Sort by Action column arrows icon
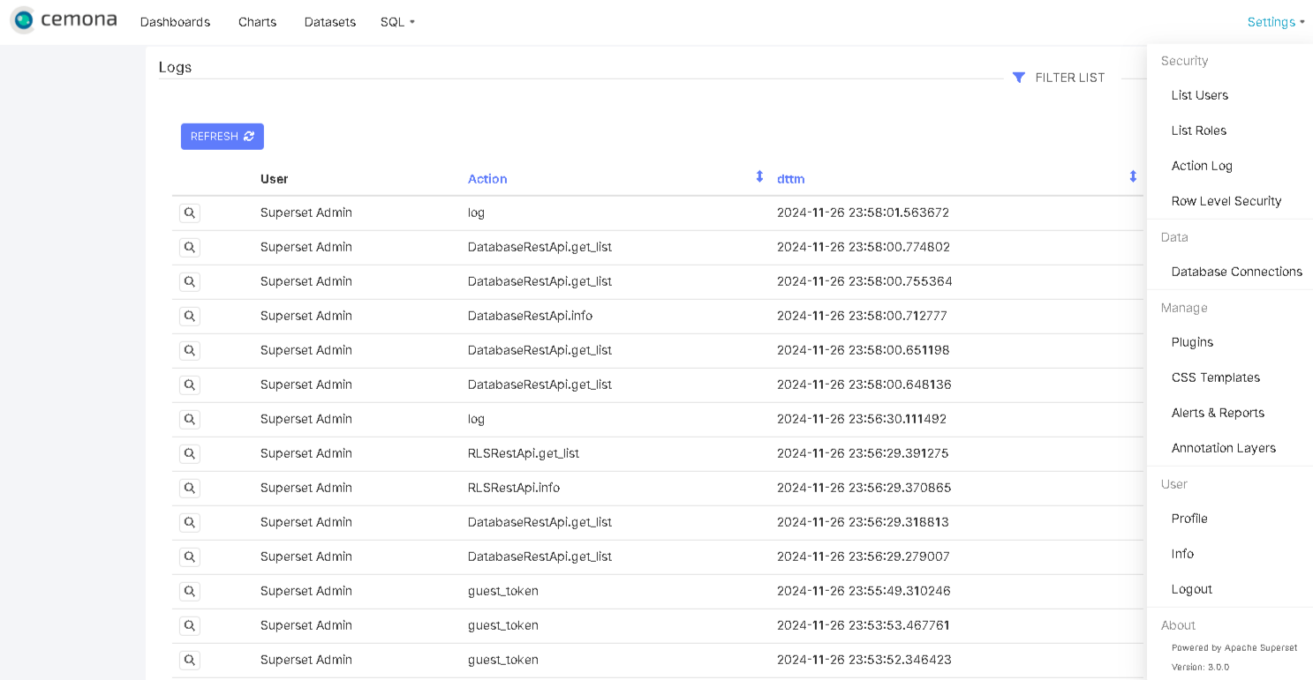The image size is (1313, 680). [x=759, y=177]
